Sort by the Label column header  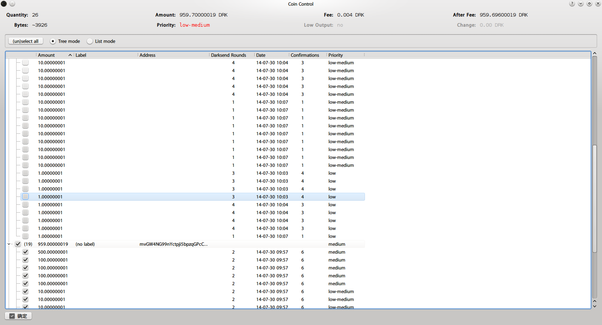[105, 55]
